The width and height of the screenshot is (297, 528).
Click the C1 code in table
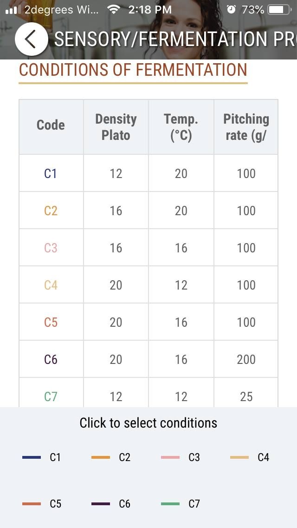51,173
